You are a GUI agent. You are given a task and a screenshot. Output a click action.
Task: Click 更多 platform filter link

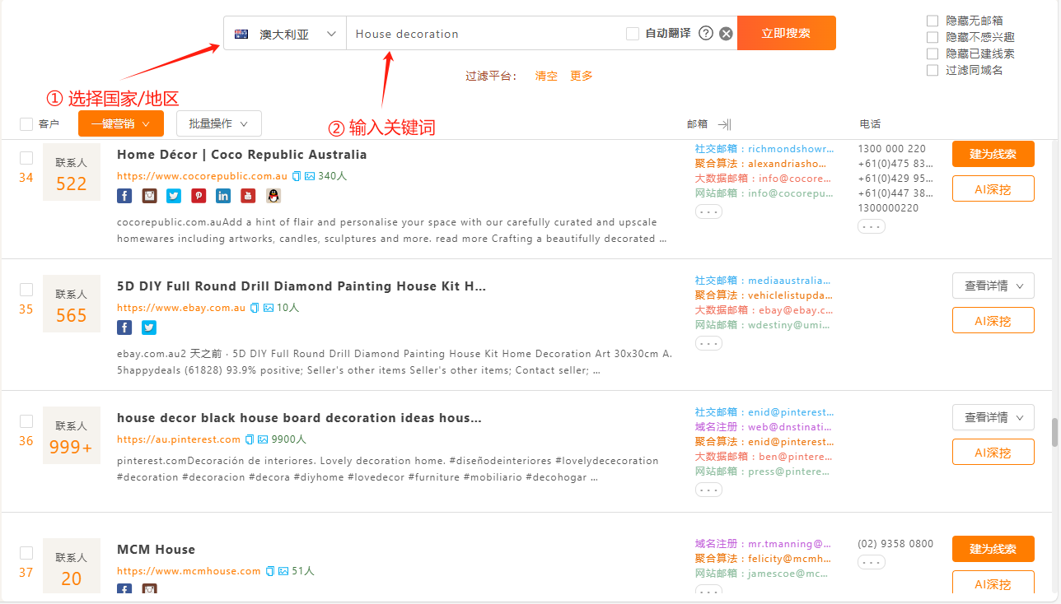tap(582, 76)
